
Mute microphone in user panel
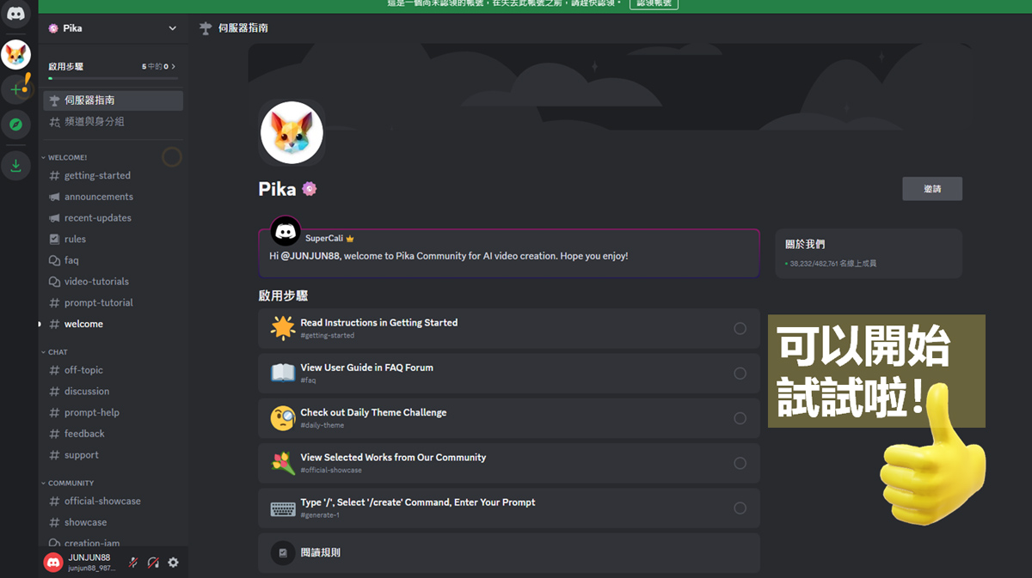click(x=133, y=563)
